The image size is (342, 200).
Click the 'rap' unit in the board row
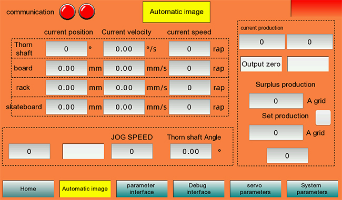click(x=218, y=69)
